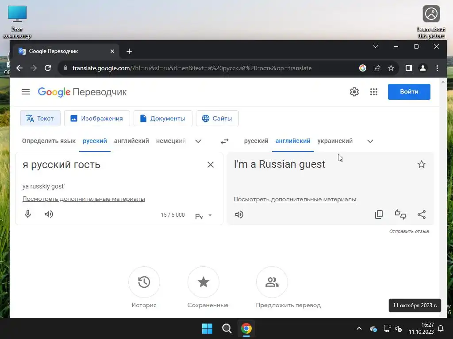Go forward in browser history
The image size is (453, 339).
point(34,68)
